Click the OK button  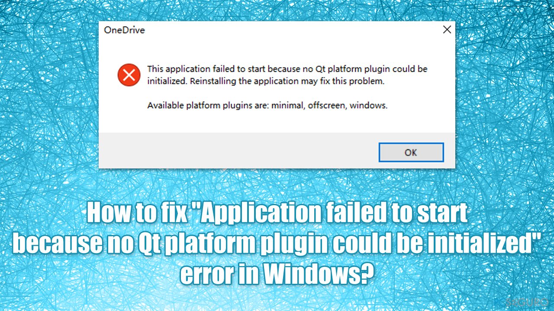[x=411, y=152]
